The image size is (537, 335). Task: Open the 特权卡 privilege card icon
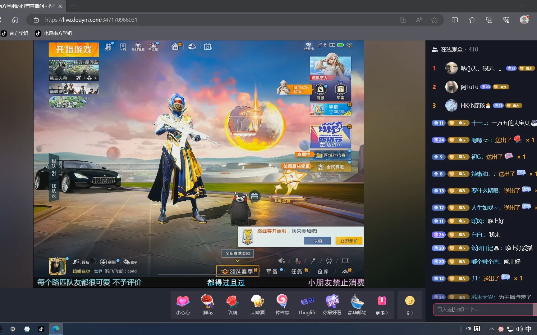(309, 47)
